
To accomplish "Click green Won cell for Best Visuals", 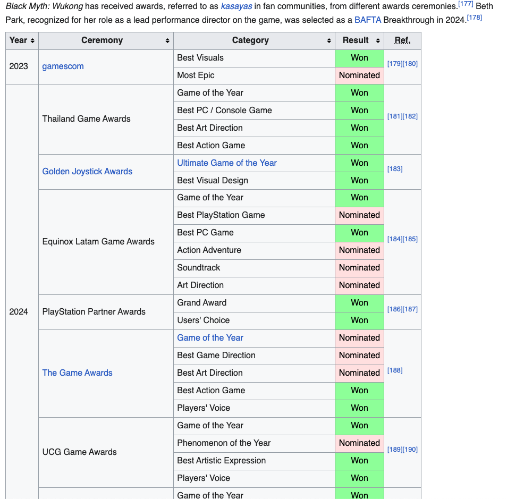I will point(359,58).
